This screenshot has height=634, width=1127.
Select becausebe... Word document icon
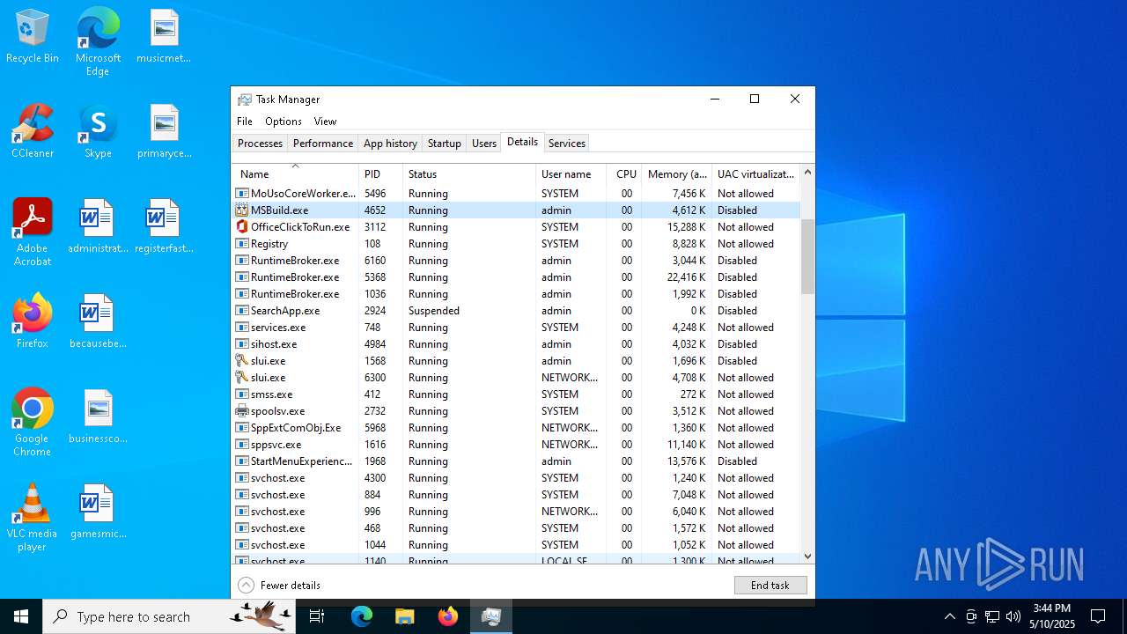point(98,321)
